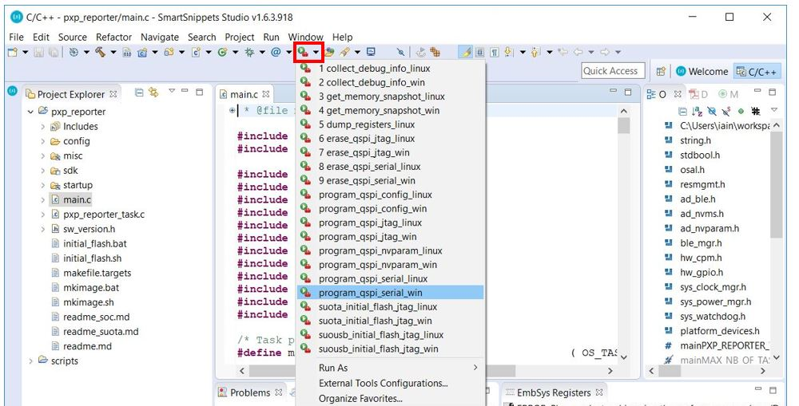
Task: Select mkimage.sh file
Action: [88, 302]
